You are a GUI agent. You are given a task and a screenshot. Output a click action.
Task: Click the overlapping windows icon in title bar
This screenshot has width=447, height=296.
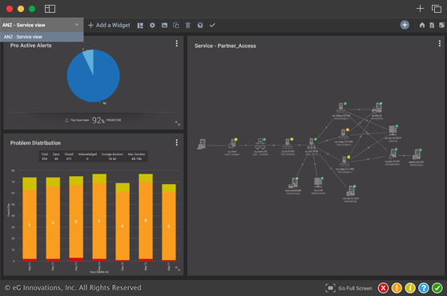click(437, 9)
